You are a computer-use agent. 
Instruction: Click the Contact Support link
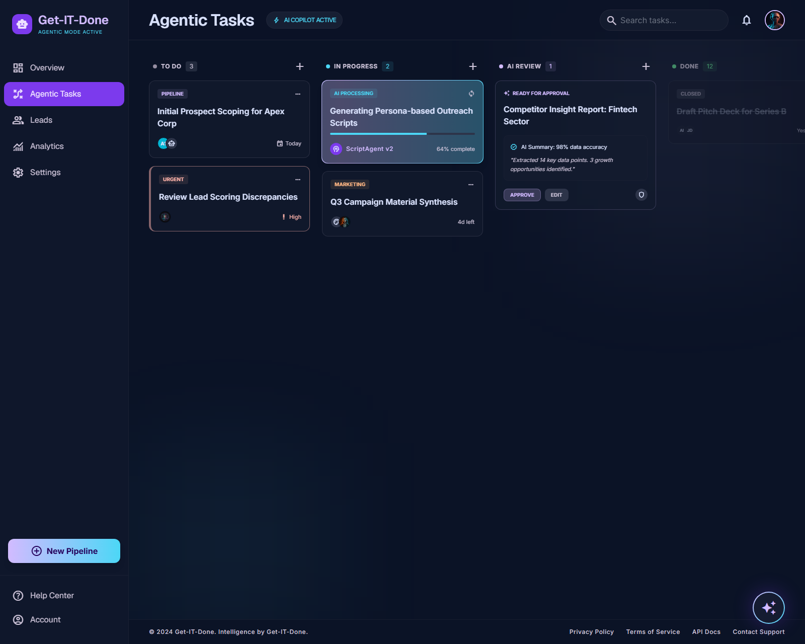759,632
